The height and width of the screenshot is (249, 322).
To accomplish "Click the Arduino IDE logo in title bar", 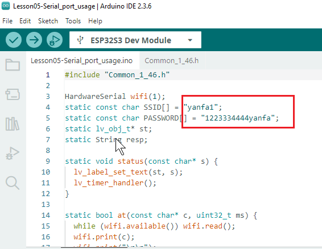I will click(x=6, y=6).
